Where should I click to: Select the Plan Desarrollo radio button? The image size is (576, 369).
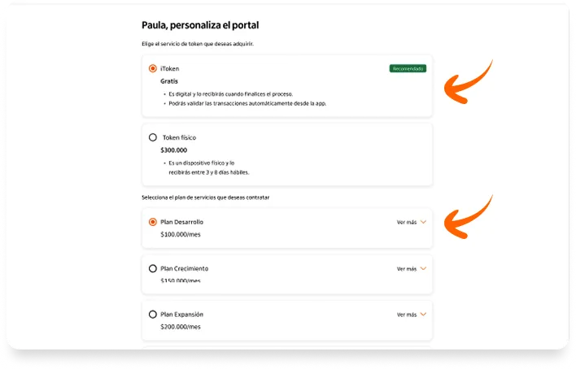(152, 222)
